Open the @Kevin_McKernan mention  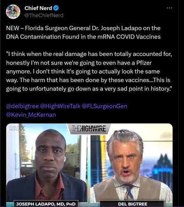[x=31, y=115]
